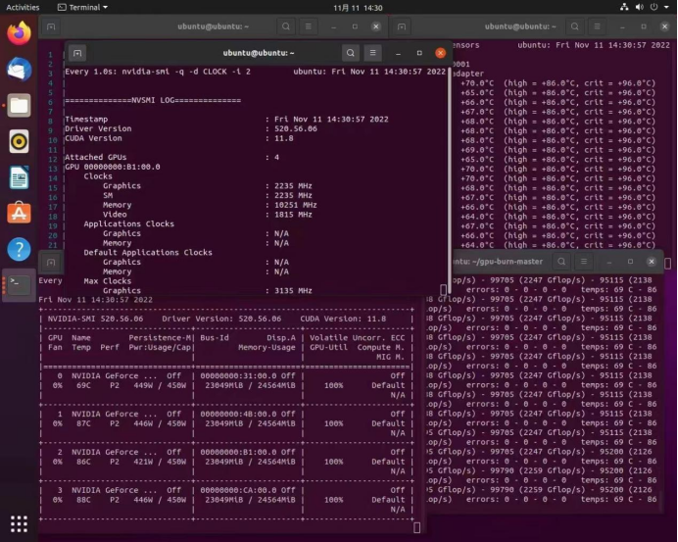Viewport: 678px width, 542px height.
Task: Click the +69.0°C line in sensors window
Action: [557, 150]
